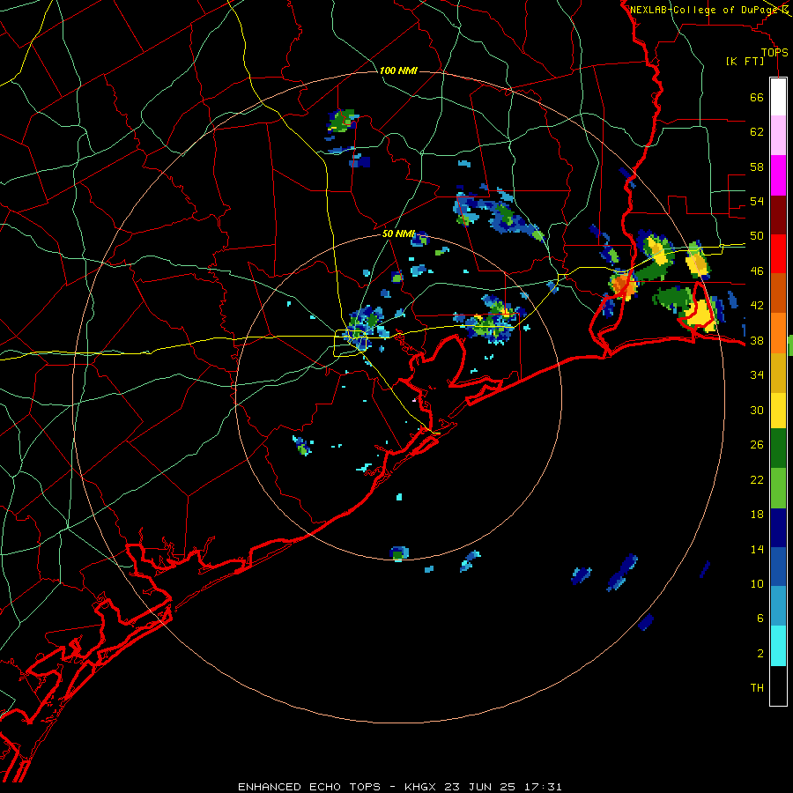The width and height of the screenshot is (793, 793).
Task: Click the 38 value on the legend
Action: click(757, 340)
